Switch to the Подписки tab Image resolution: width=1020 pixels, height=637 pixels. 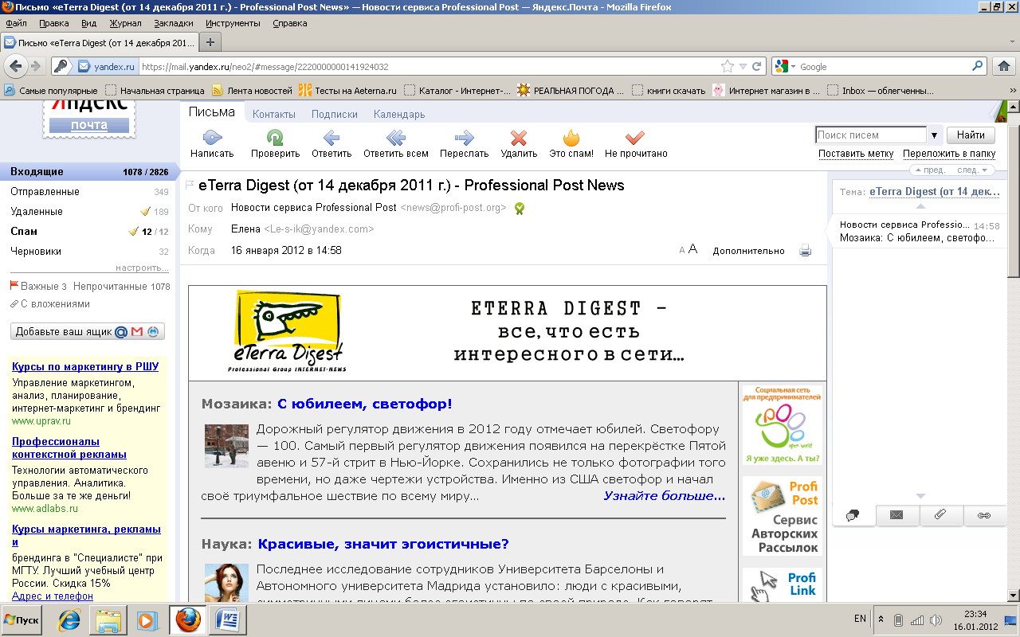tap(334, 114)
